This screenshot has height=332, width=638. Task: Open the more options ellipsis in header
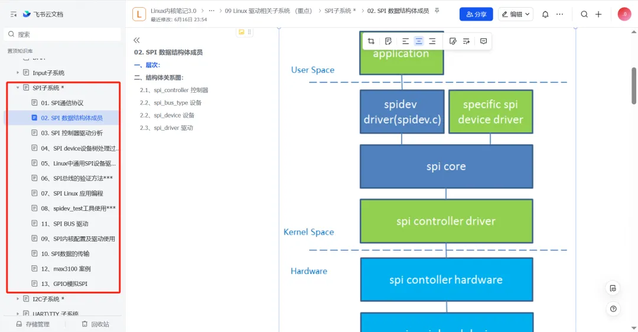(560, 14)
